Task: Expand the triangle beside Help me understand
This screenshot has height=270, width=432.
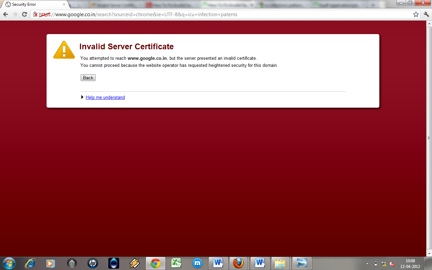Action: point(82,97)
